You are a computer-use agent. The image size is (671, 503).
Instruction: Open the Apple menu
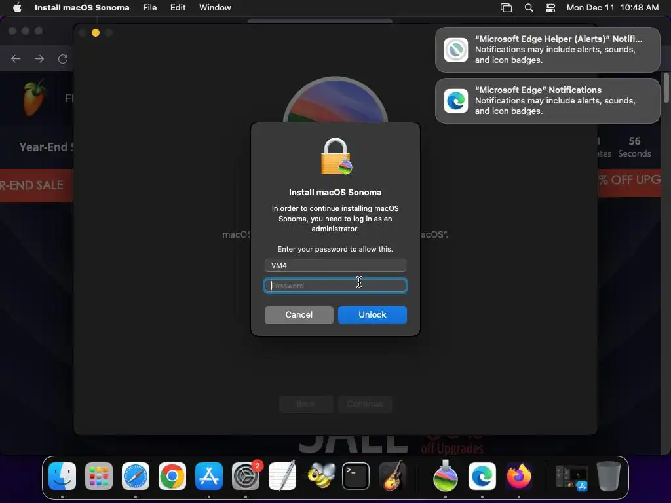(17, 7)
